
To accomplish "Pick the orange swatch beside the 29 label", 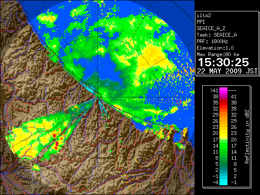I will [x=223, y=115].
